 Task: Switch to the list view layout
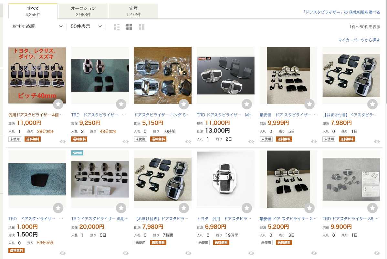pyautogui.click(x=117, y=27)
